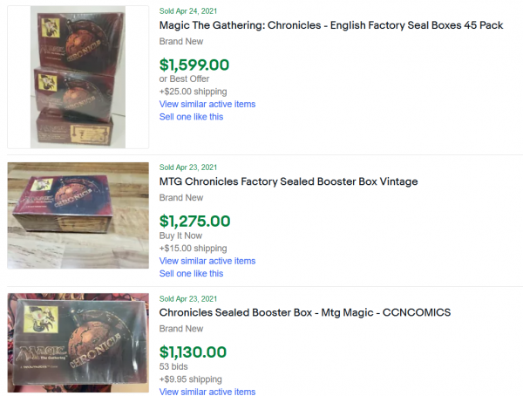This screenshot has width=523, height=396.
Task: Click '+$25.00 shipping' on first listing
Action: point(193,92)
